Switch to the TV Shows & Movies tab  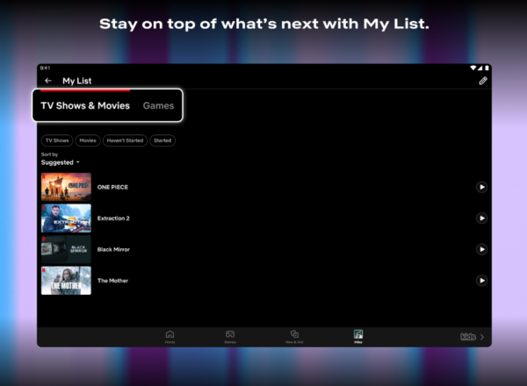(x=85, y=106)
